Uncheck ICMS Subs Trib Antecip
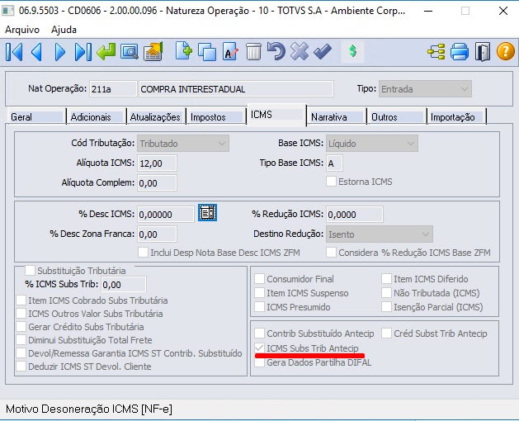 coord(259,348)
